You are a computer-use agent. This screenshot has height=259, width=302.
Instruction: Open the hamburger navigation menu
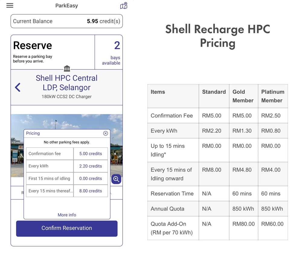10,5
